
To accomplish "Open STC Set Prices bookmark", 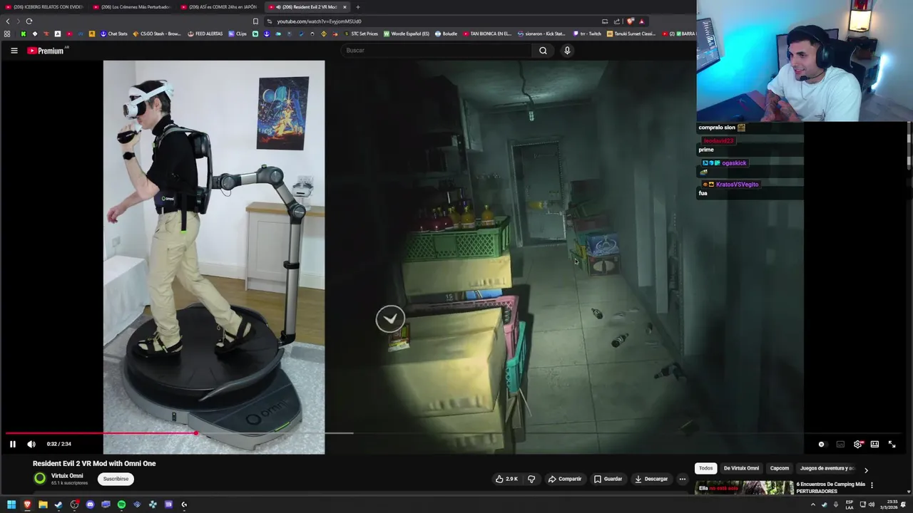I will [x=361, y=33].
